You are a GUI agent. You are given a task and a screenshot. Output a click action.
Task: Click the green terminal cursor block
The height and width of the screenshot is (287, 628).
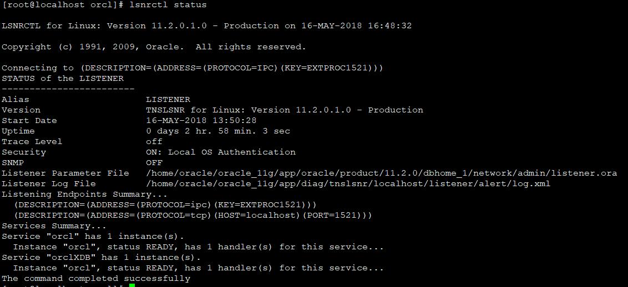point(132,285)
